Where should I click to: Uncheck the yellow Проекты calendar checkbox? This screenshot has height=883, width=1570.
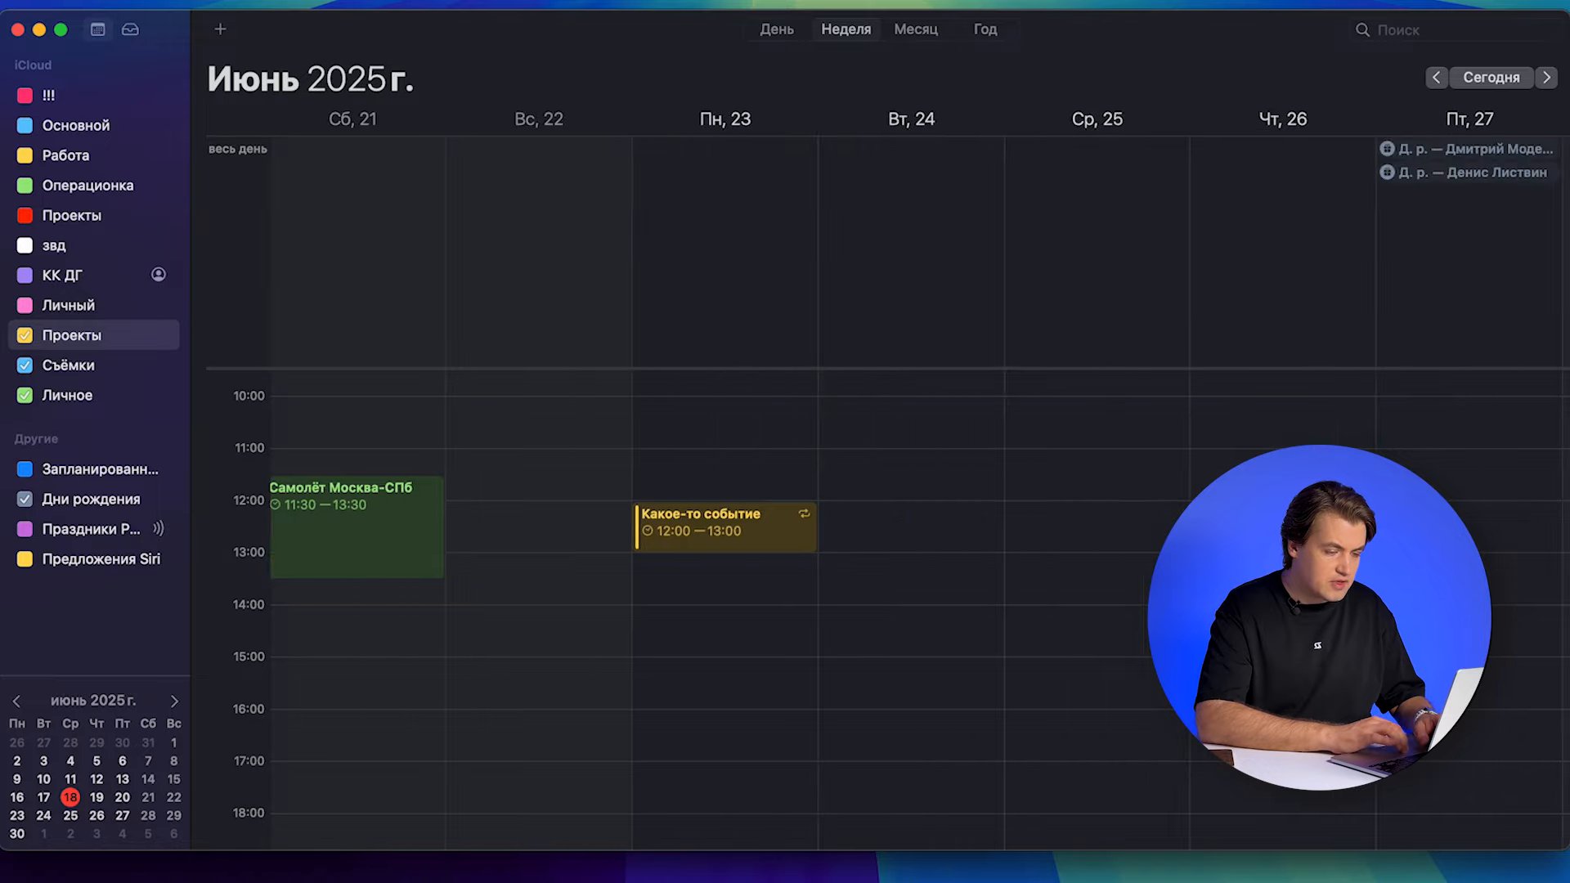tap(25, 335)
